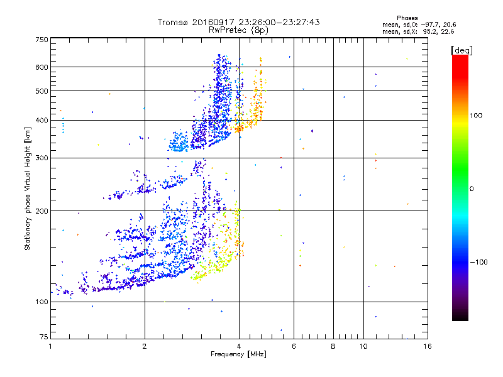Click the x-axis tick label '4'
Image resolution: width=503 pixels, height=377 pixels.
239,346
